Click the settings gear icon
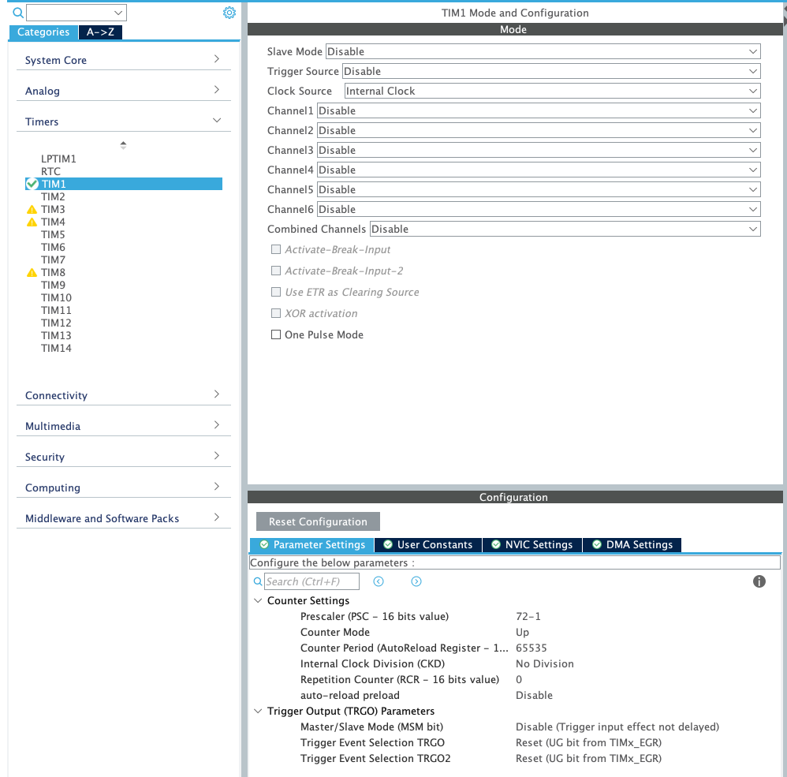The width and height of the screenshot is (787, 777). pyautogui.click(x=229, y=13)
